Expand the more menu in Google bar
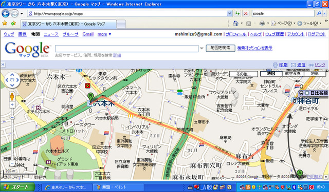The image size is (329, 192). pyautogui.click(x=104, y=34)
